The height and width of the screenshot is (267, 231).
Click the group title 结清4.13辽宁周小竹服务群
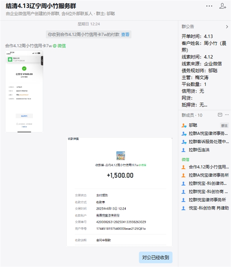41,6
